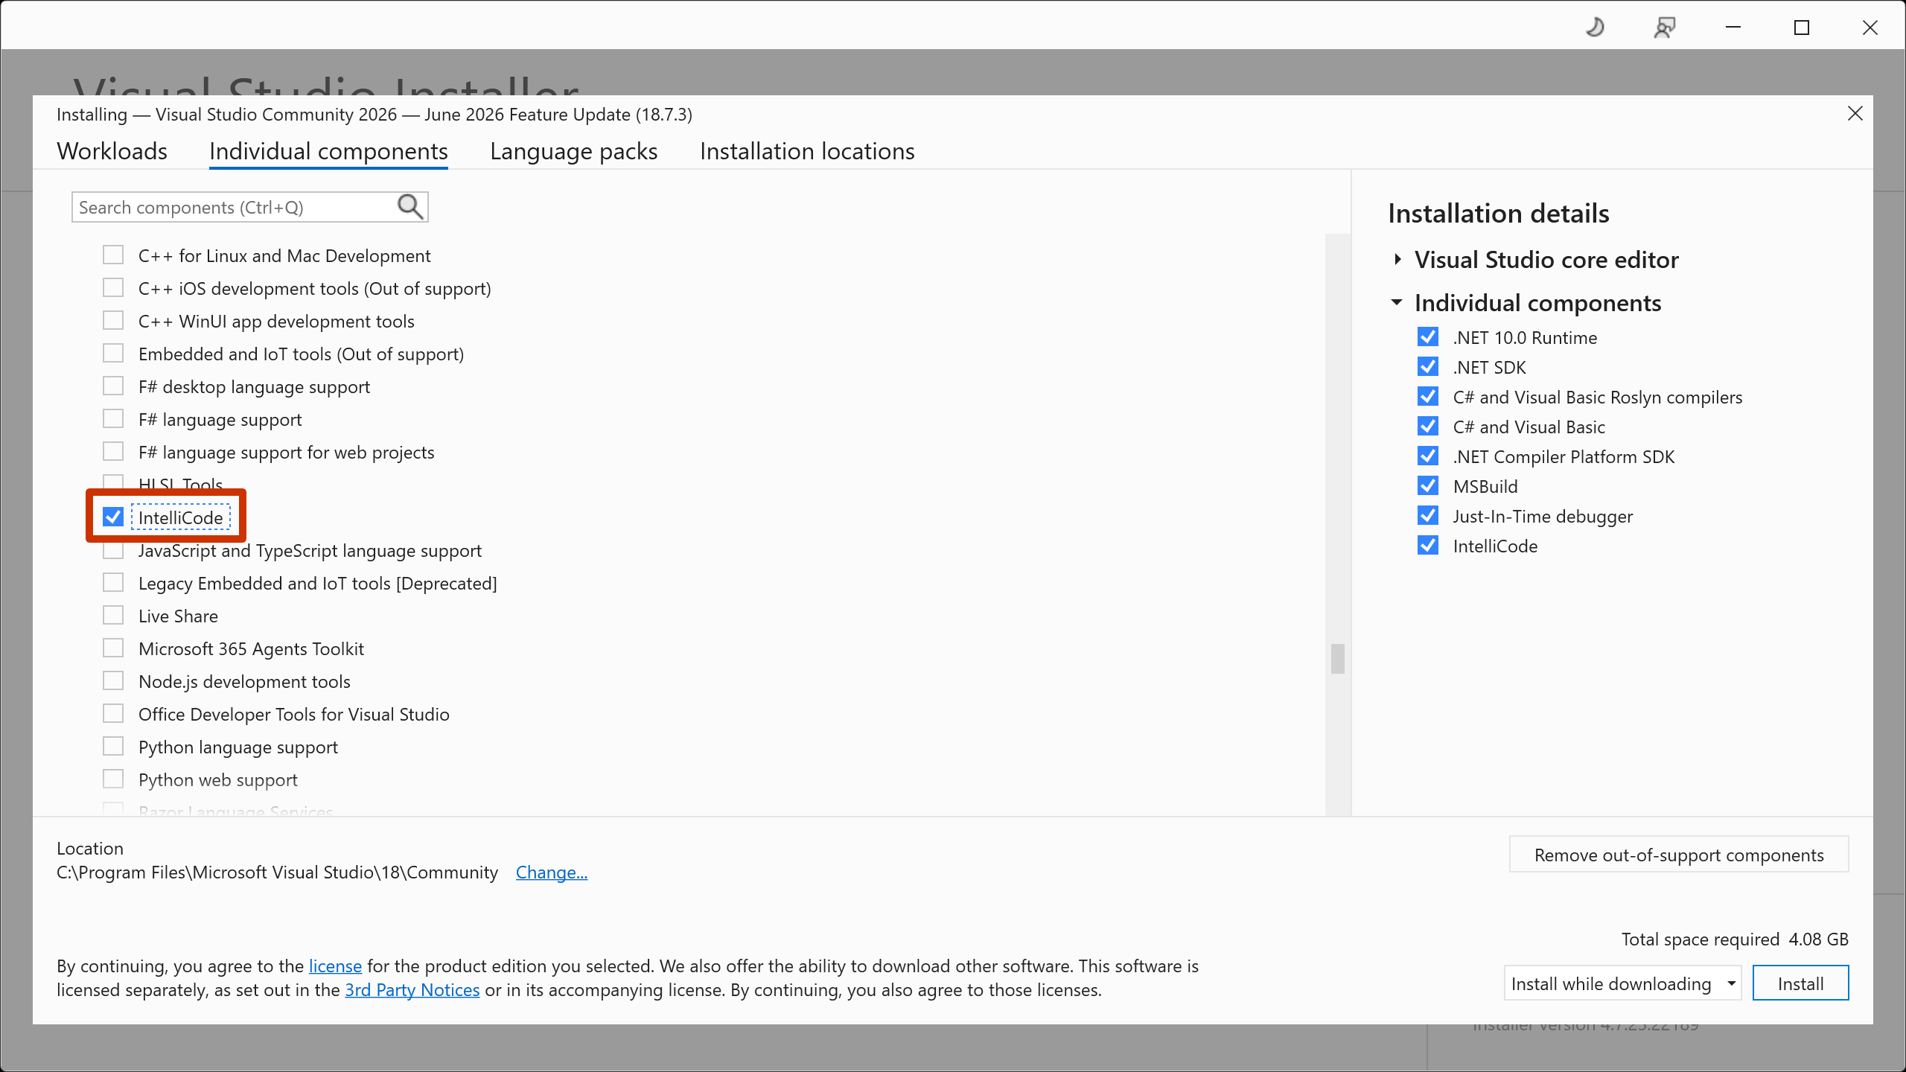The image size is (1906, 1072).
Task: Check Office Developer Tools for Visual Studio
Action: point(113,714)
